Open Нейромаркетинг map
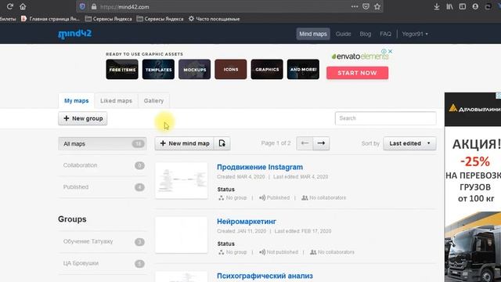 point(247,222)
